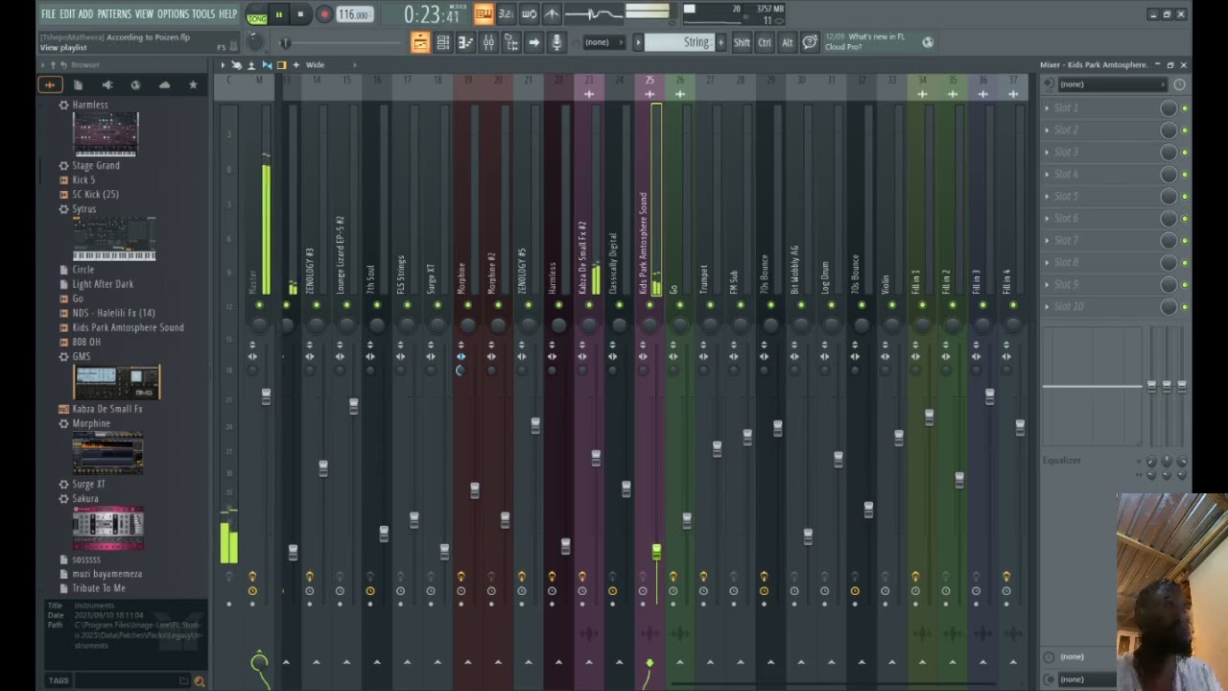Screen dimensions: 1228x691
Task: Select Stage Grand in the Browser list
Action: [96, 165]
